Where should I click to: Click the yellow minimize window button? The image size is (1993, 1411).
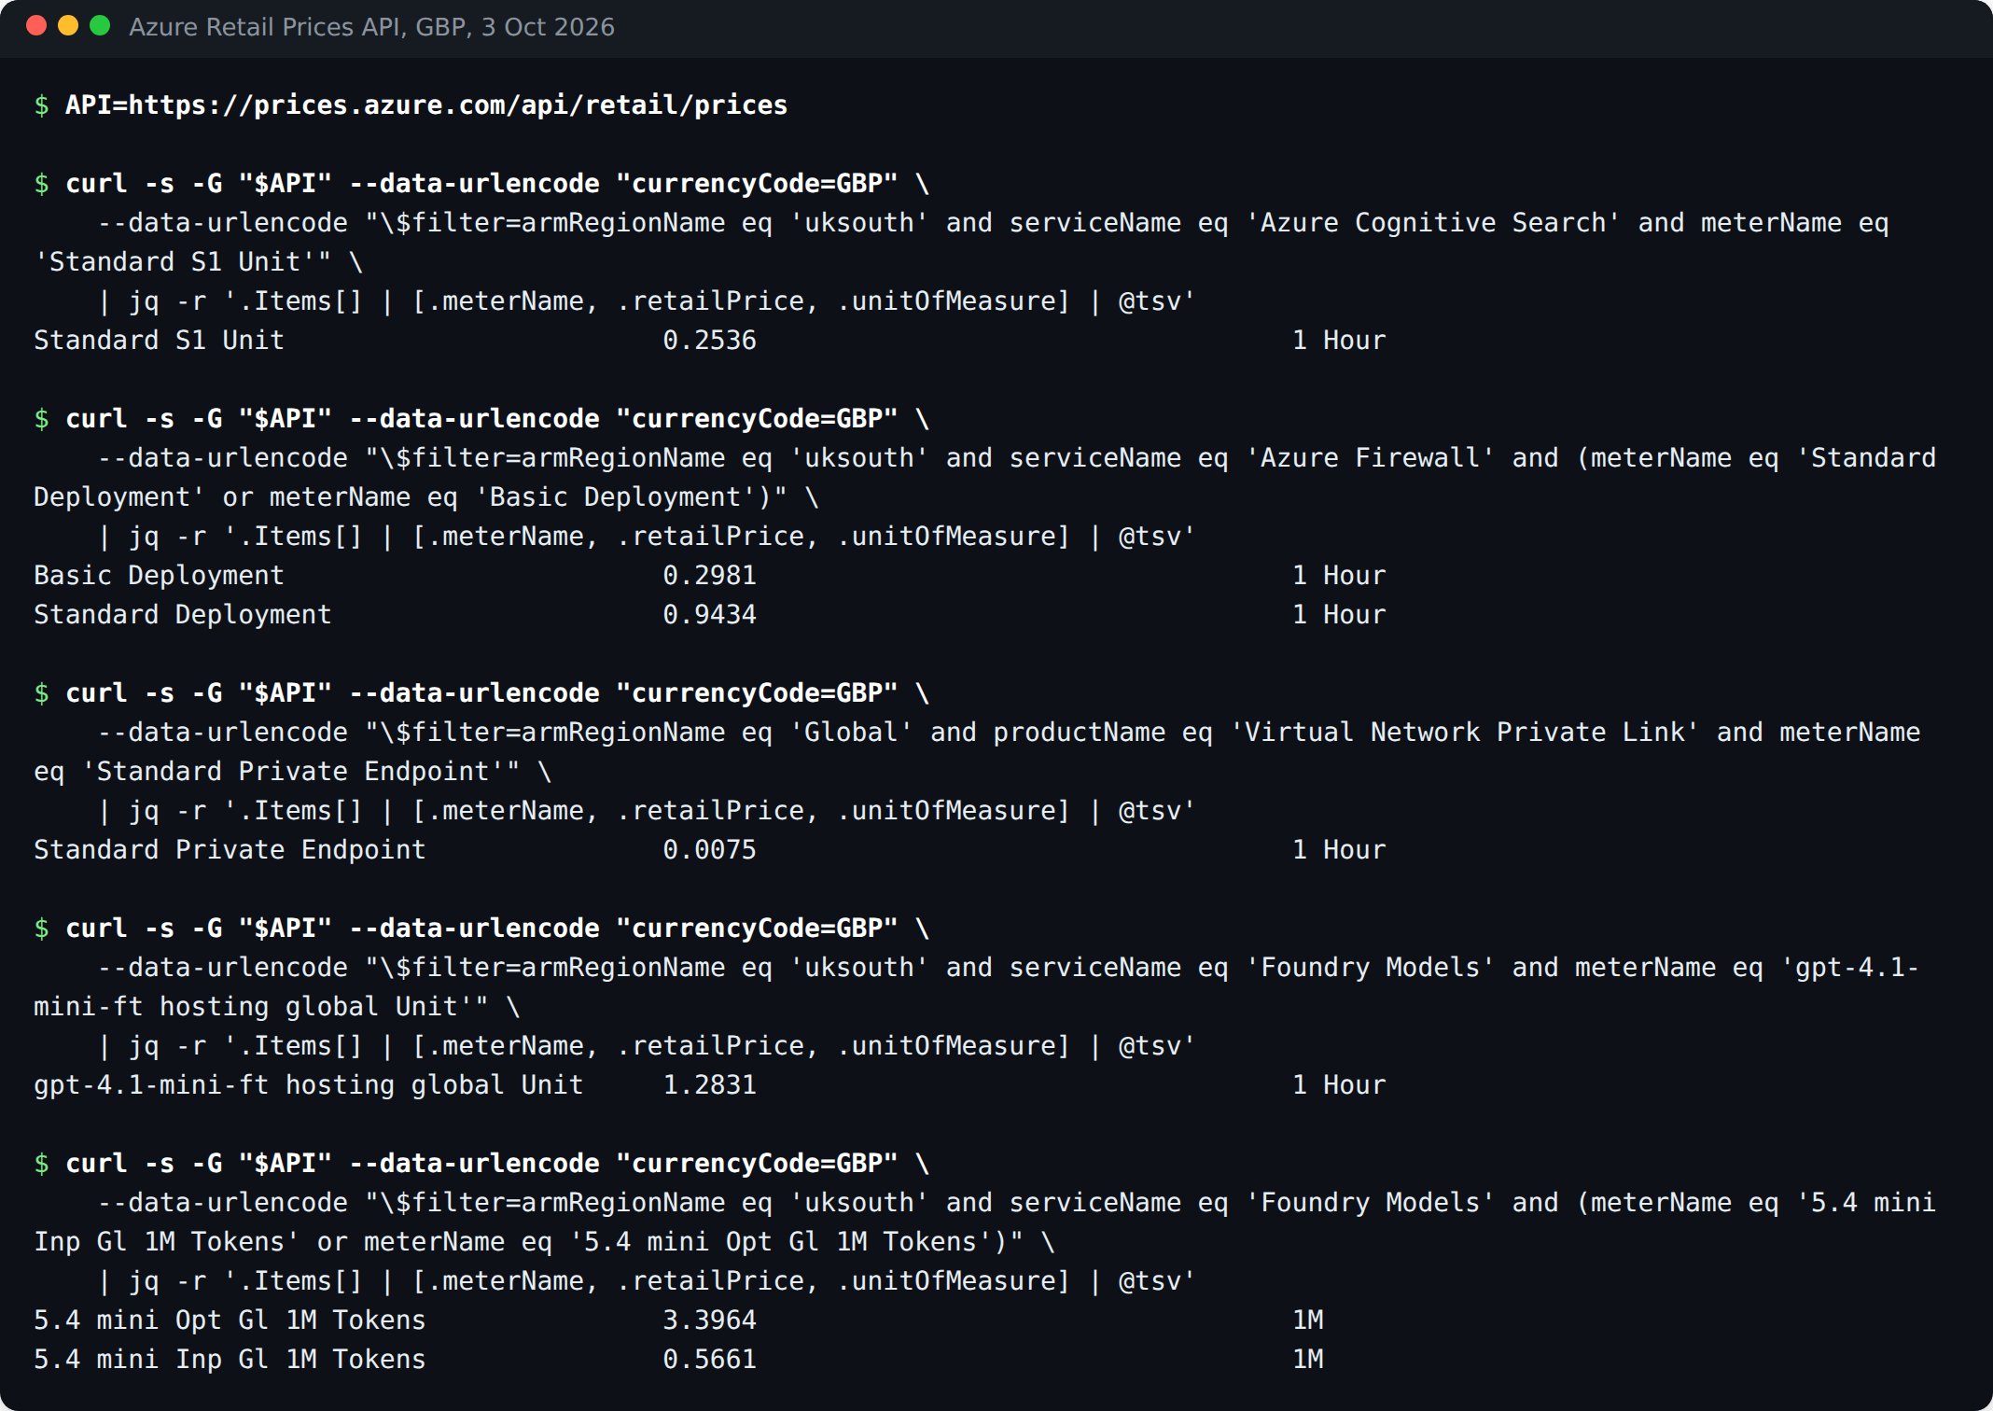(68, 26)
